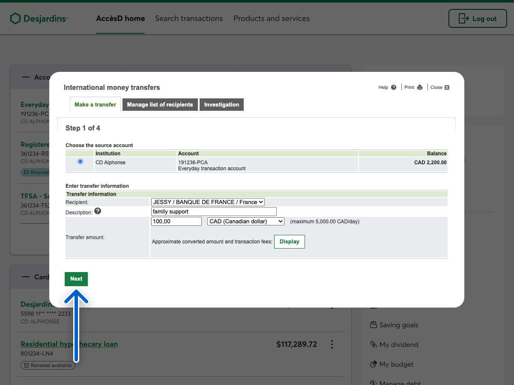Open the Saving goals icon link
The width and height of the screenshot is (514, 385).
(374, 325)
